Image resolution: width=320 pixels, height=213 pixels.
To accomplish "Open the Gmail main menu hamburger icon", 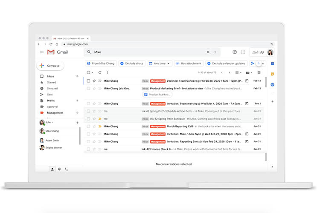I will coord(42,52).
